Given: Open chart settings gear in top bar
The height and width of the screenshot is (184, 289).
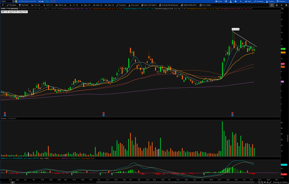Looking at the screenshot, I should [235, 1].
